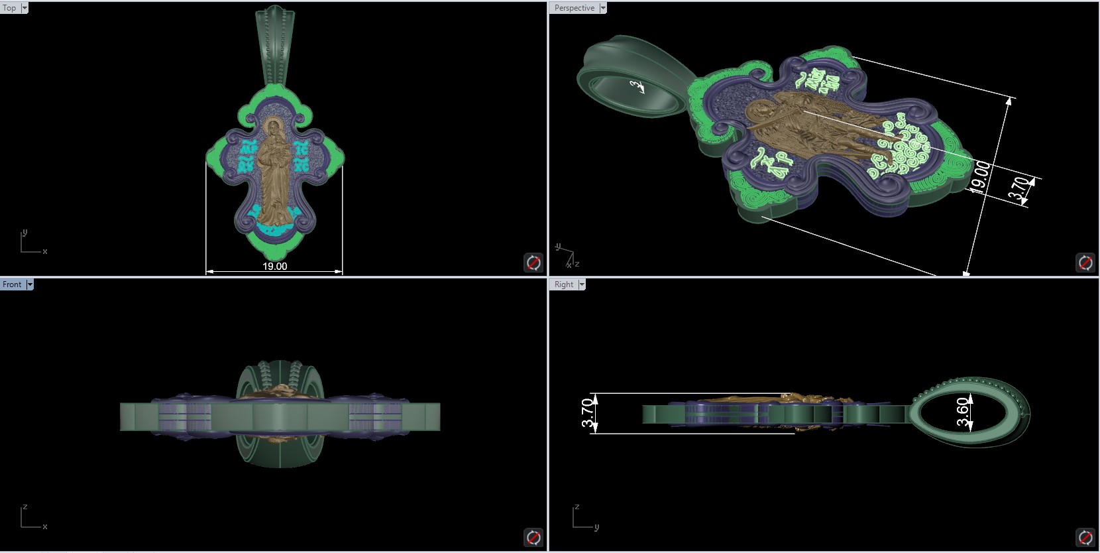
Task: Open the Front viewport menu arrow
Action: (x=29, y=284)
